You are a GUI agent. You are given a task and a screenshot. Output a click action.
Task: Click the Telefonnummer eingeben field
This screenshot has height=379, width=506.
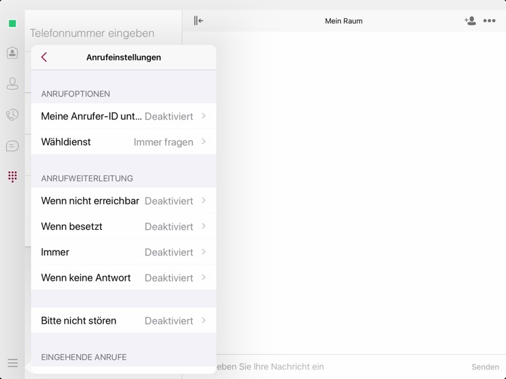[92, 33]
